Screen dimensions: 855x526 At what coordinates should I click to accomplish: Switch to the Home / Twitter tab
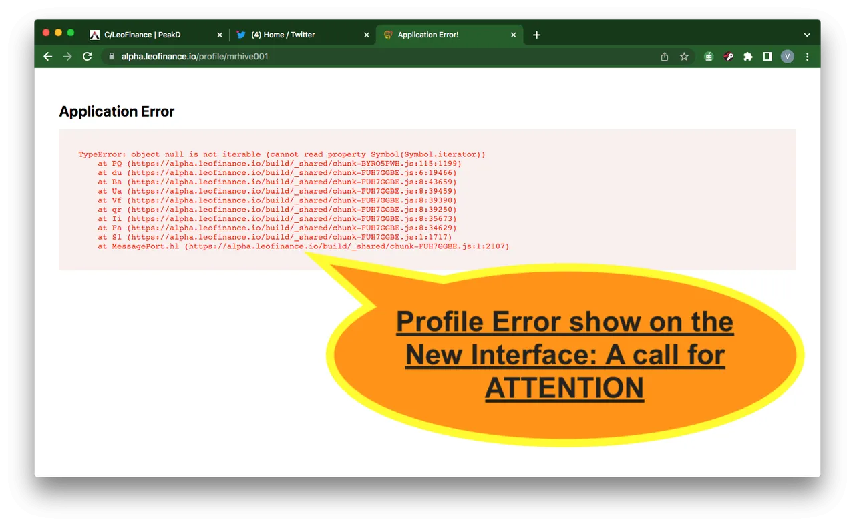[303, 35]
